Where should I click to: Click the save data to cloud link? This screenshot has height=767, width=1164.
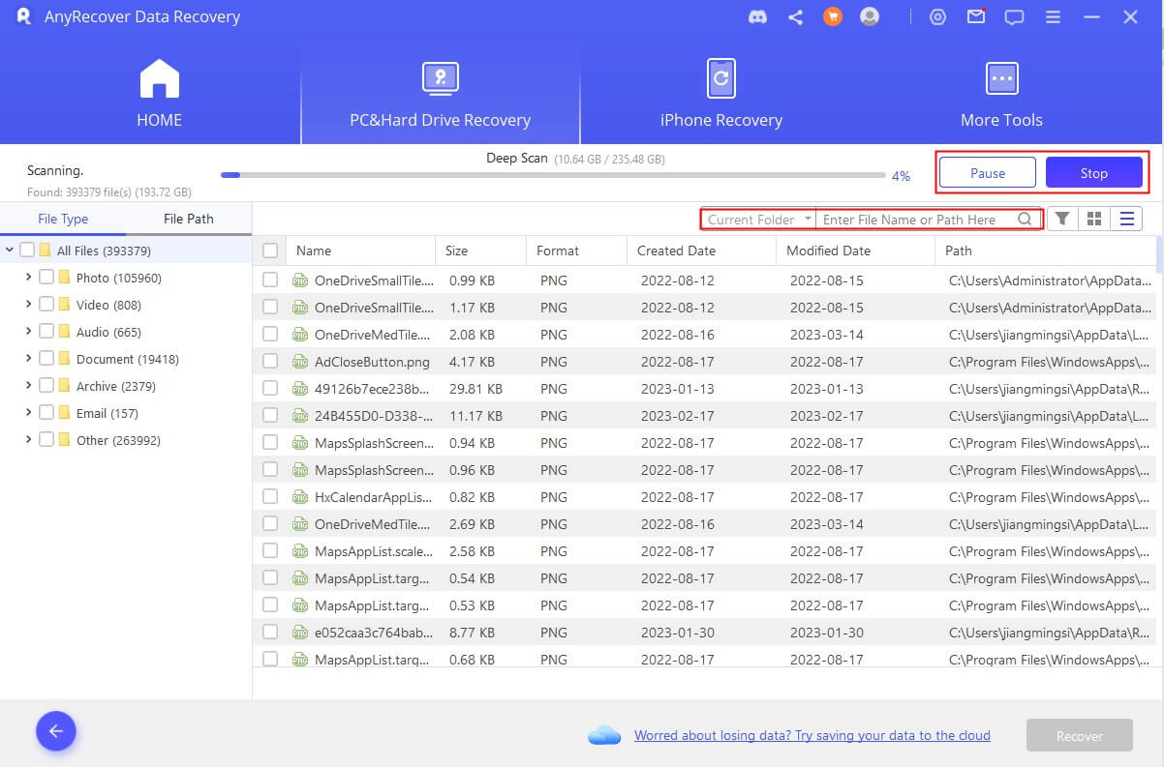pyautogui.click(x=812, y=735)
